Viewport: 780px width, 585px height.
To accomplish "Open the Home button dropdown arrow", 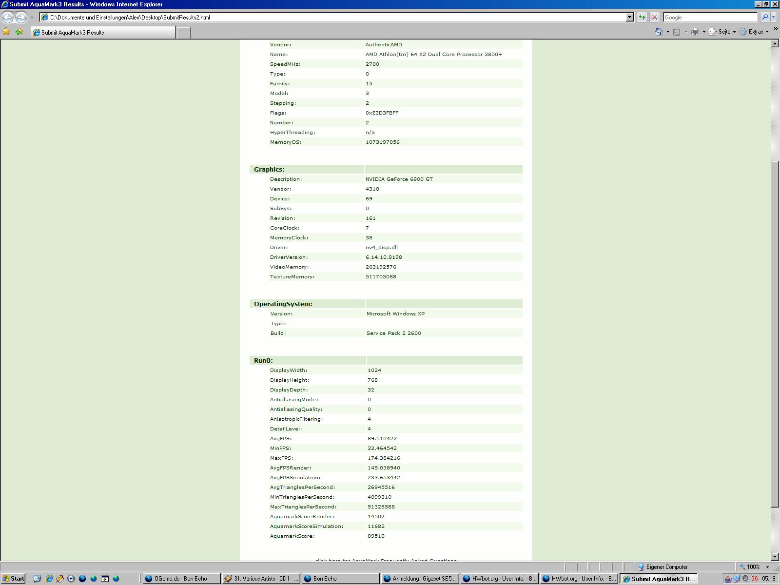I will (x=668, y=32).
